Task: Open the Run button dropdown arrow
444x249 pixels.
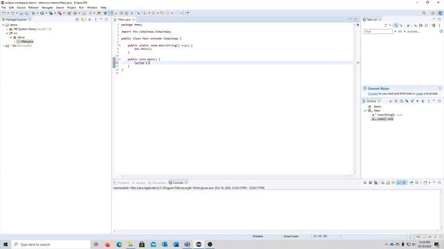Action: click(46, 13)
